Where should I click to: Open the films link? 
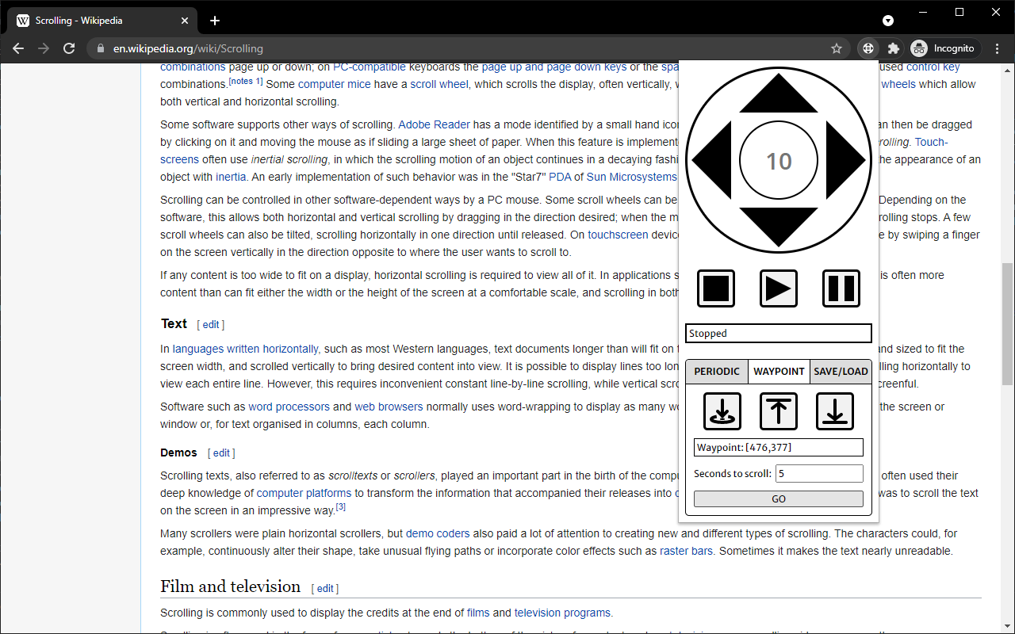478,613
